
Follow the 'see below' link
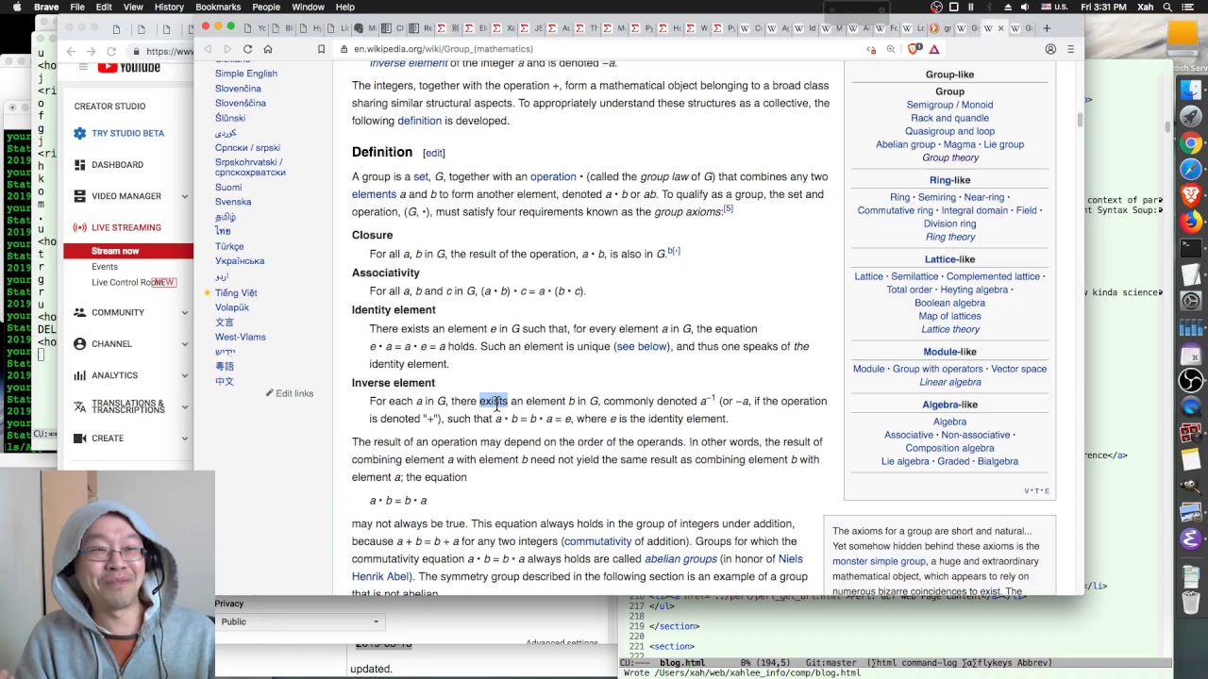click(x=641, y=346)
